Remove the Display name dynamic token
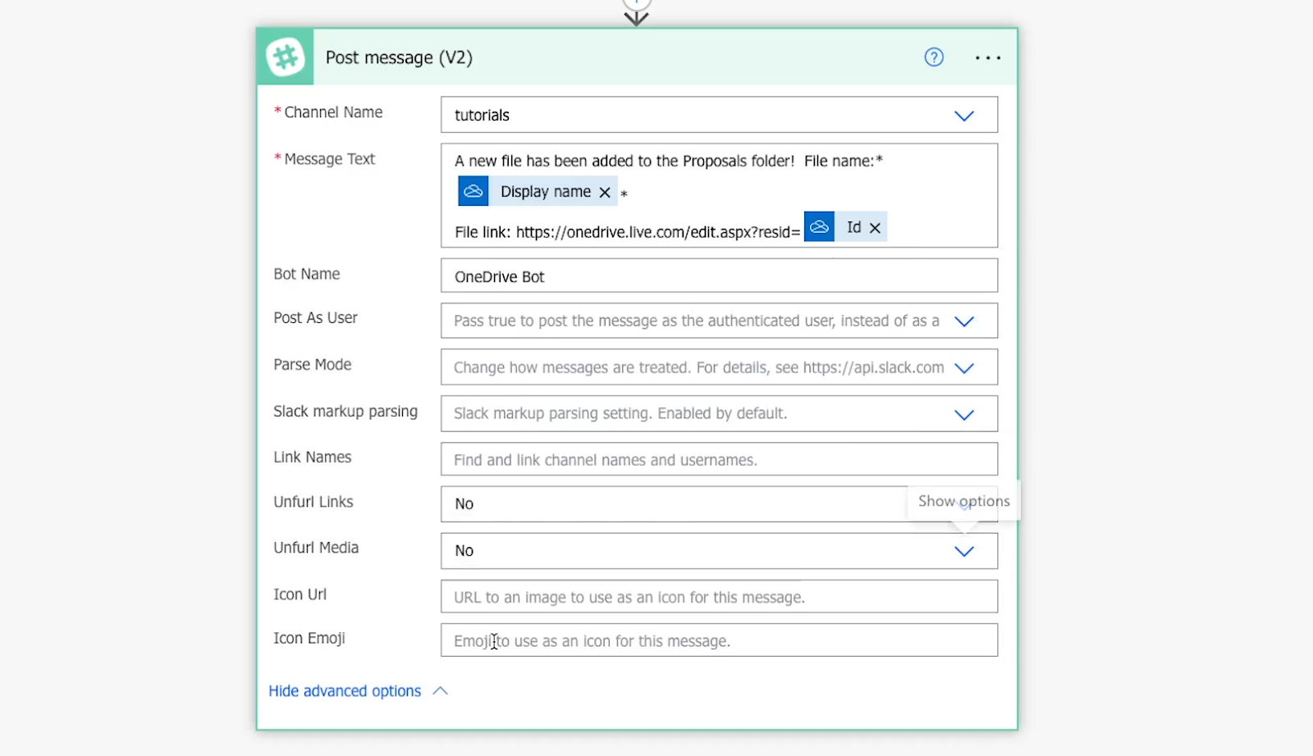The image size is (1313, 756). [x=605, y=192]
